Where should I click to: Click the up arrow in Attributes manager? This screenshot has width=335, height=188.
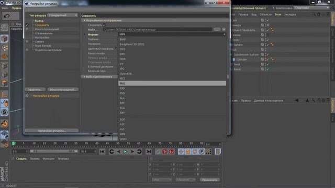click(307, 100)
